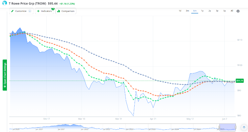
Task: Click the indicators count badge
Action: tap(53, 9)
